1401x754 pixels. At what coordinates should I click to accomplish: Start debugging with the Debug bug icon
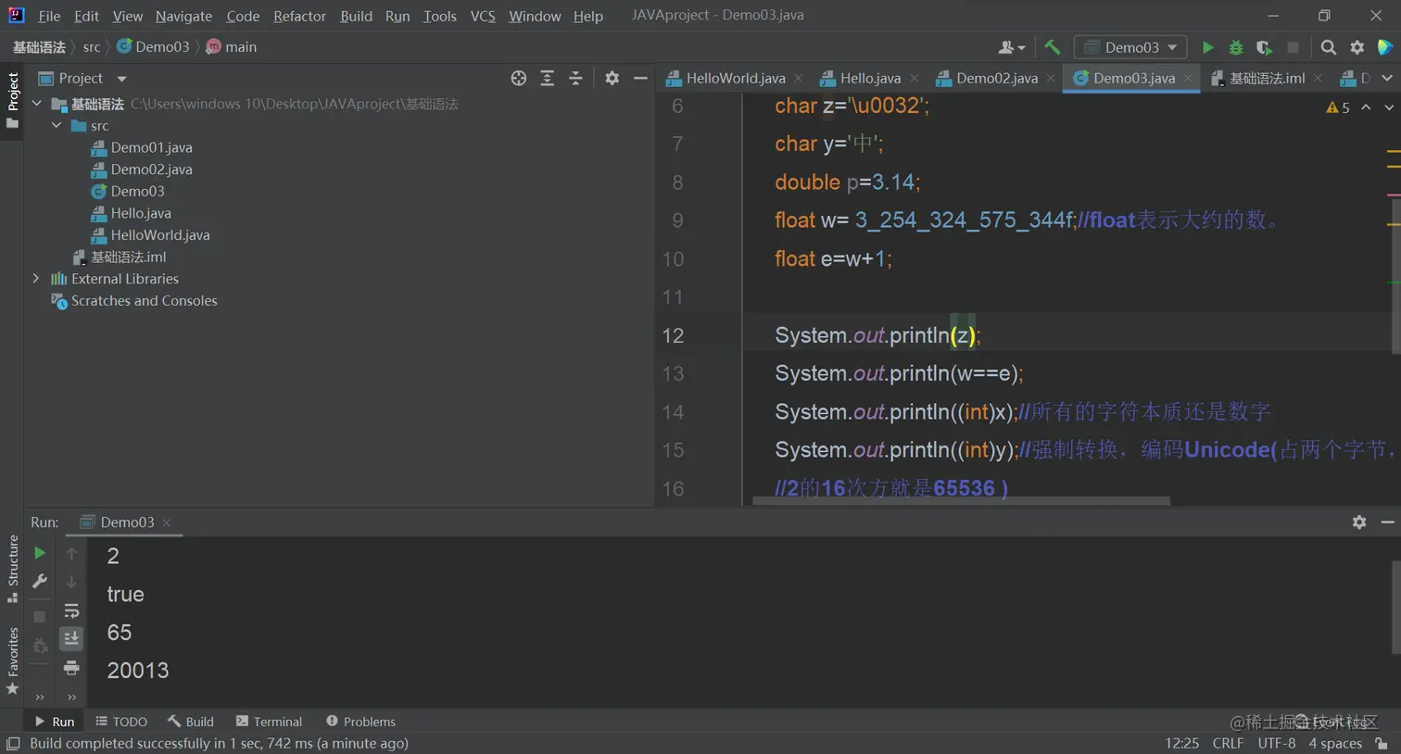pyautogui.click(x=1235, y=47)
